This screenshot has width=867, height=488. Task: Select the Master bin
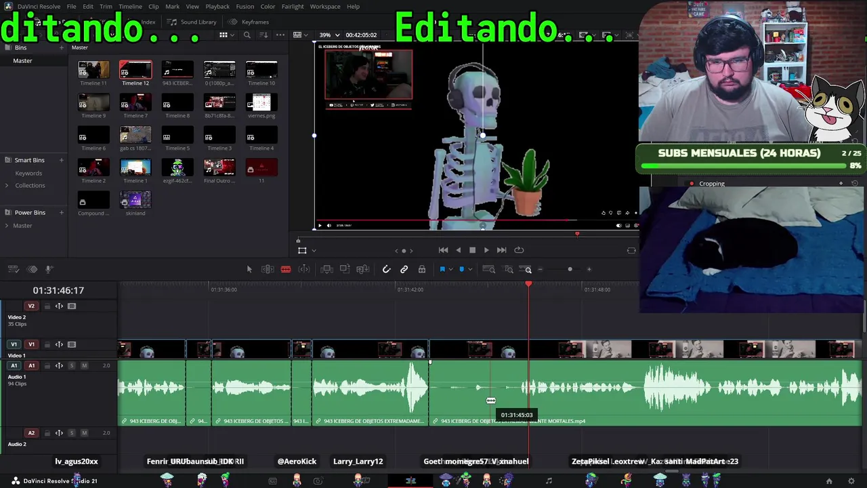click(x=22, y=61)
